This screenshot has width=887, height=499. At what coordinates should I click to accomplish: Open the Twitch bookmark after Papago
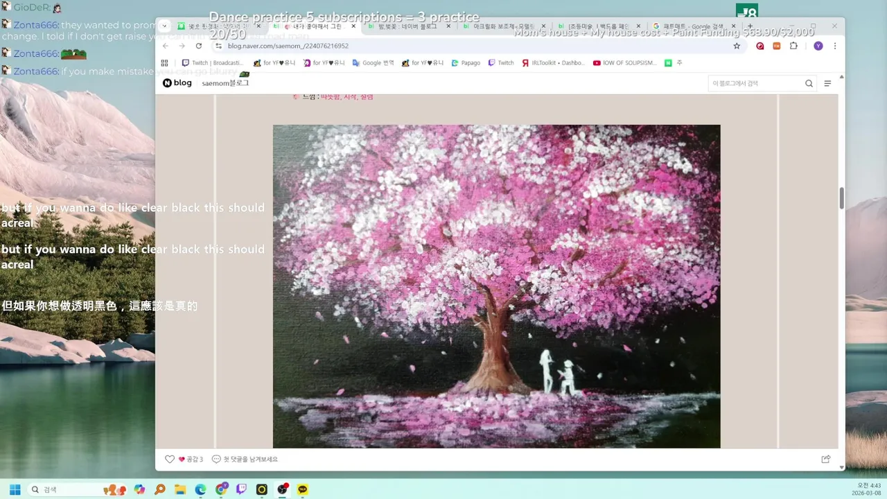[x=501, y=62]
